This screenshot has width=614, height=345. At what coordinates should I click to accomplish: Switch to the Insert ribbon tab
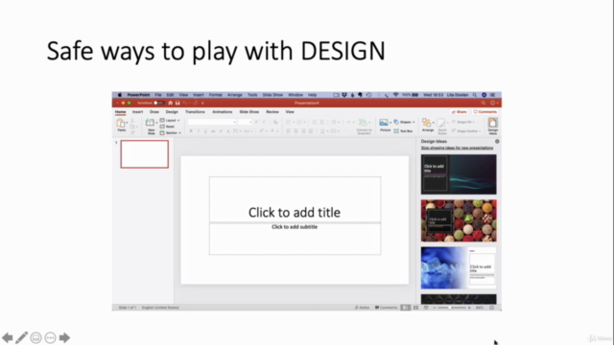[x=137, y=112]
